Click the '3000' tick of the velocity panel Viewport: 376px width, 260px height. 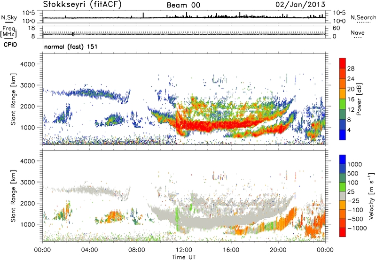(x=28, y=182)
